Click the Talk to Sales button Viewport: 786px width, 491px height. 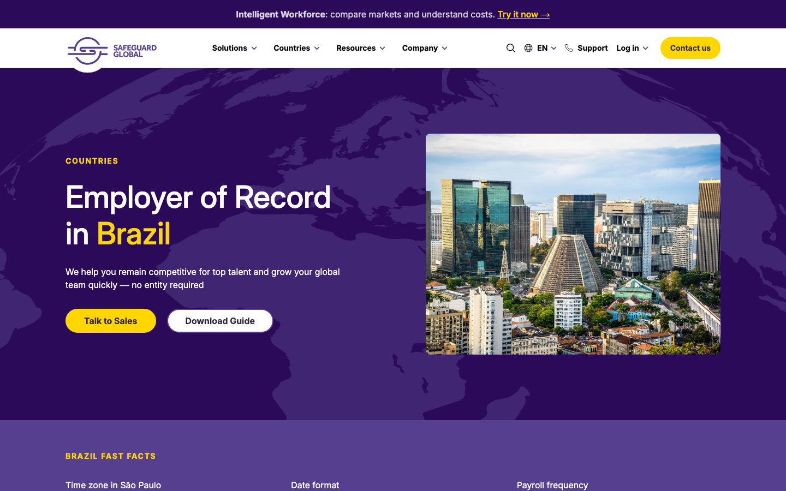(x=111, y=321)
